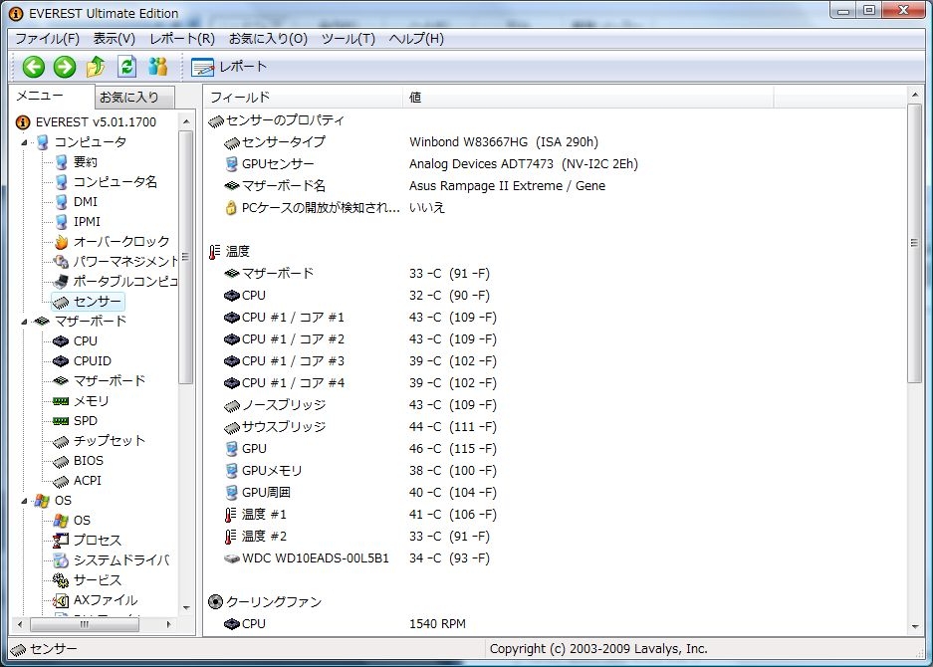Click up arrow of right pane scrollbar
The height and width of the screenshot is (667, 933).
click(x=915, y=95)
